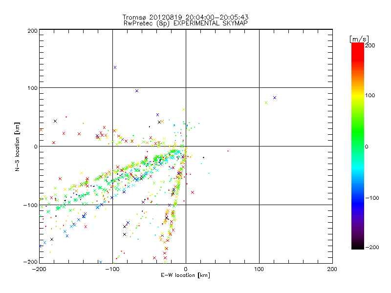Click the '[m/s]' colorbar unit label
The height and width of the screenshot is (293, 391).
[359, 39]
